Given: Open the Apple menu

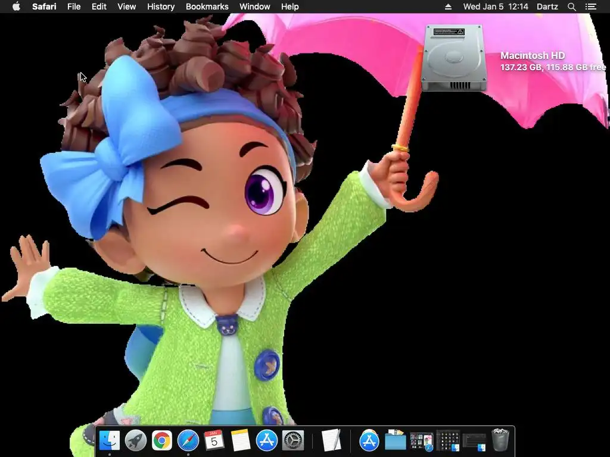Looking at the screenshot, I should tap(16, 7).
